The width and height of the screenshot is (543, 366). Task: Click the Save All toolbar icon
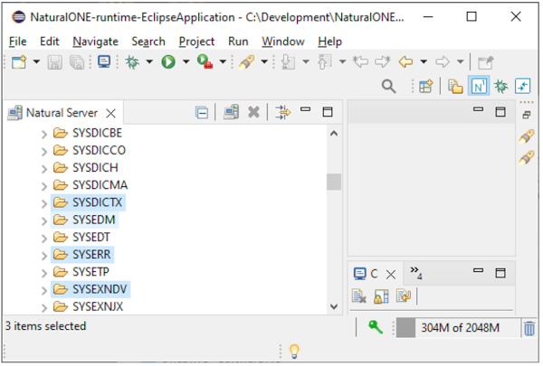point(77,62)
